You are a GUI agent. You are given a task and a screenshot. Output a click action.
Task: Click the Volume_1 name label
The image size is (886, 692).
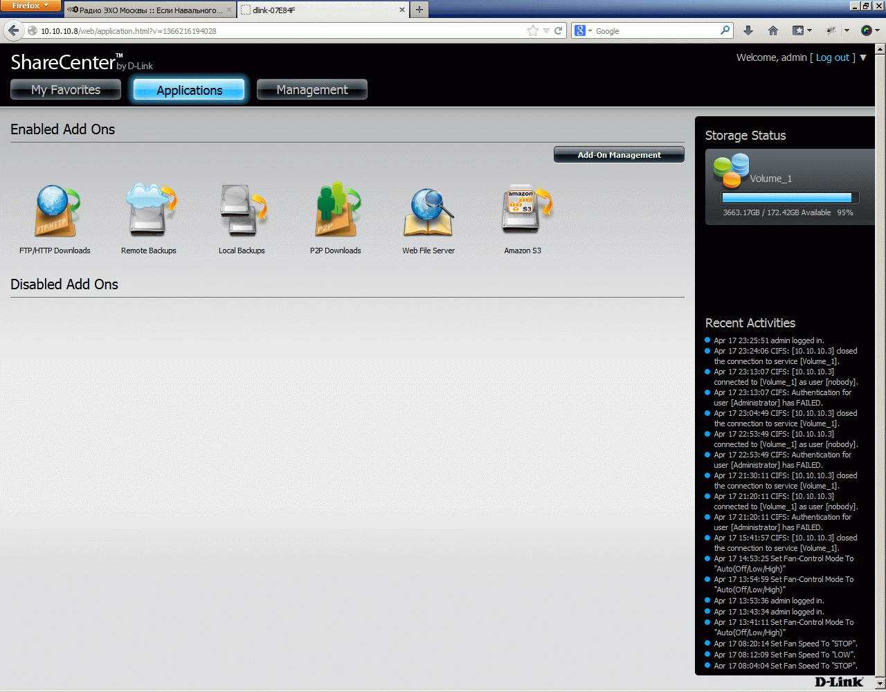tap(770, 179)
